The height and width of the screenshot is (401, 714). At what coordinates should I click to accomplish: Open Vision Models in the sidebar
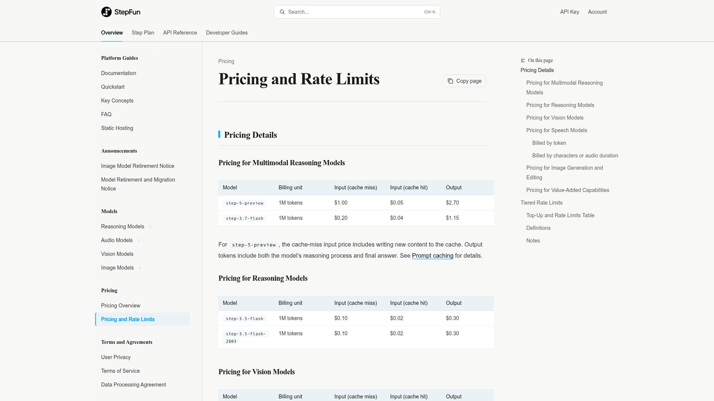tap(117, 254)
